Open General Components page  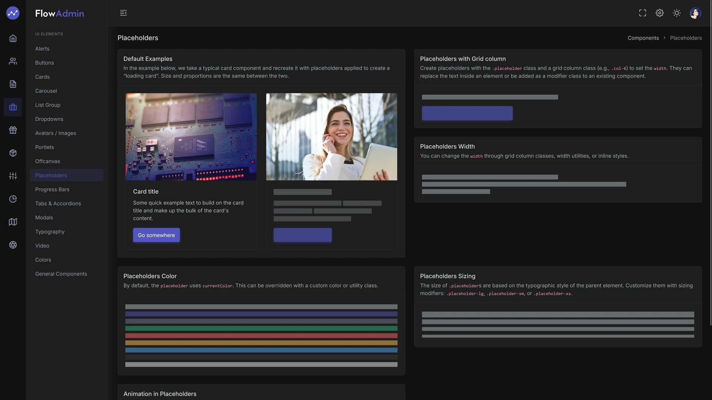click(61, 274)
